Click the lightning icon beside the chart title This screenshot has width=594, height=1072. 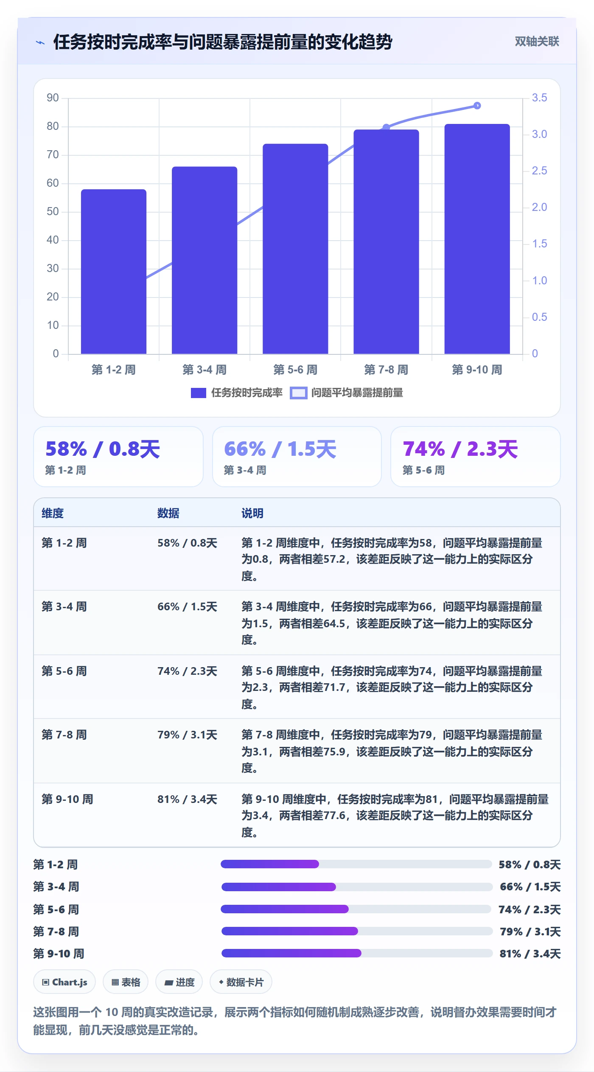[40, 42]
